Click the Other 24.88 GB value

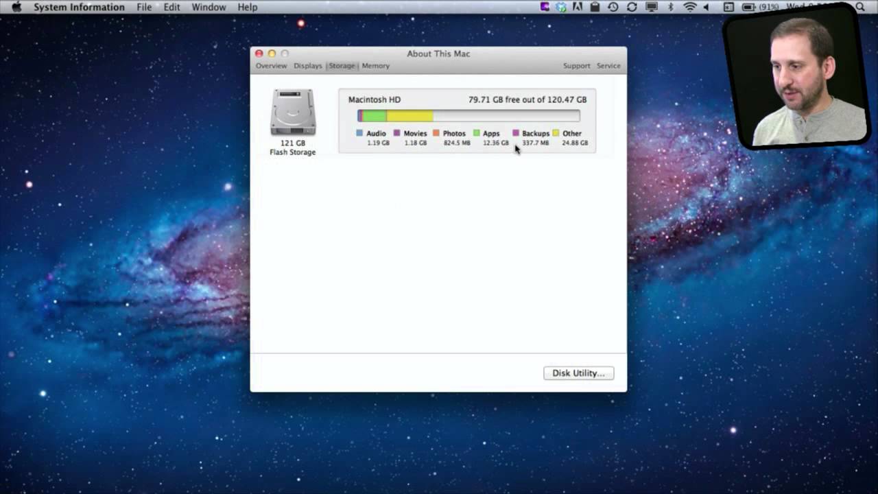(x=575, y=143)
